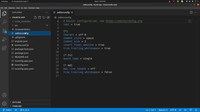Change encoding via UTF-8 indicator

[173, 110]
